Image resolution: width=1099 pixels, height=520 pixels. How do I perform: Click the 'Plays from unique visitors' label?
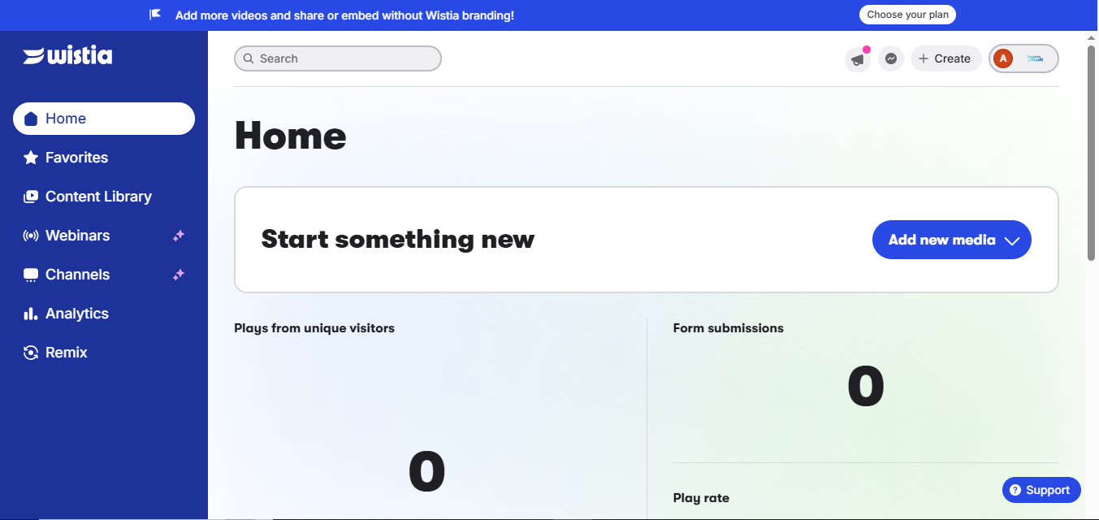[314, 328]
